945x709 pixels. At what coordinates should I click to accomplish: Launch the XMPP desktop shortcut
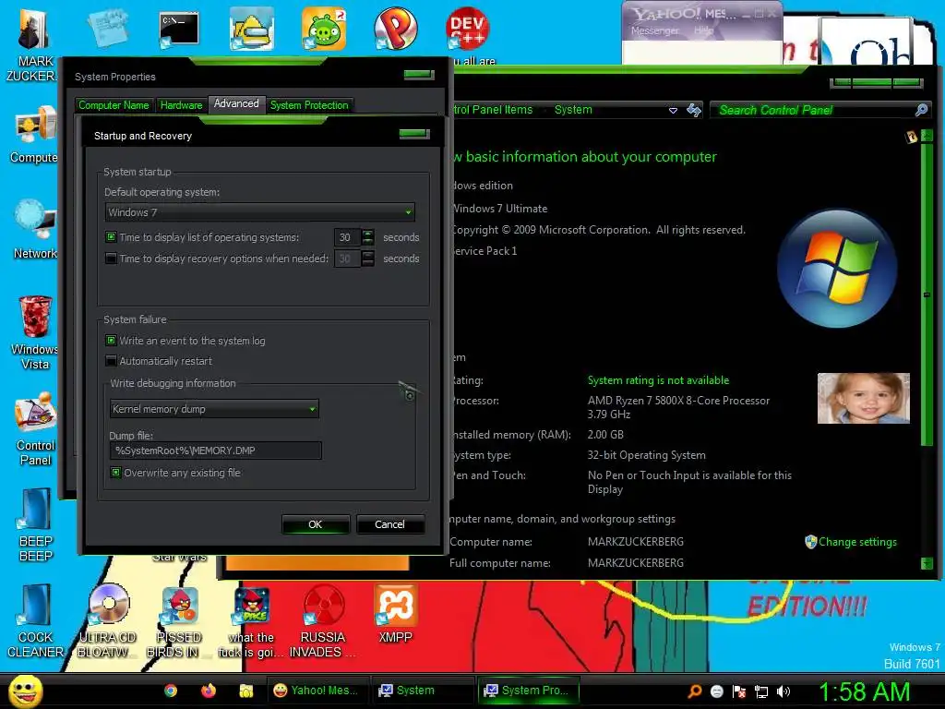(395, 613)
